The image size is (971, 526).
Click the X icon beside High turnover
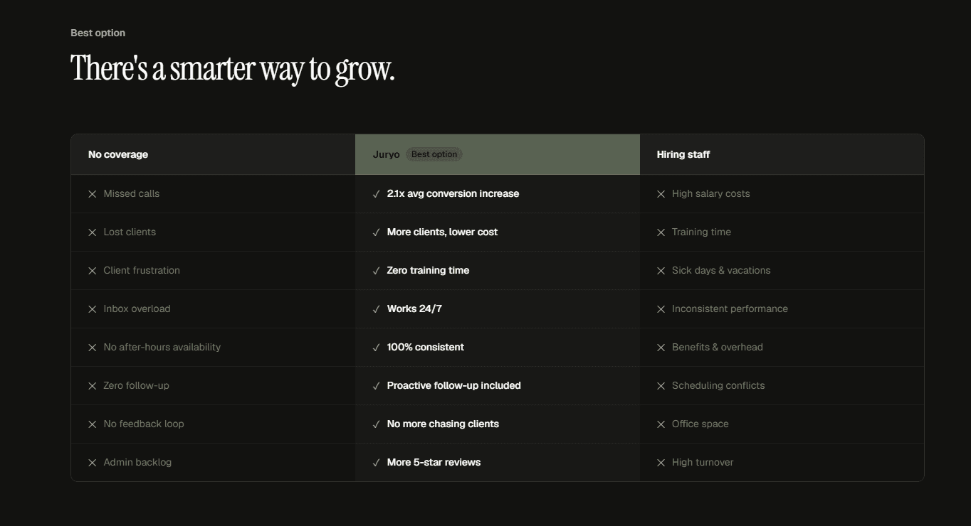661,463
